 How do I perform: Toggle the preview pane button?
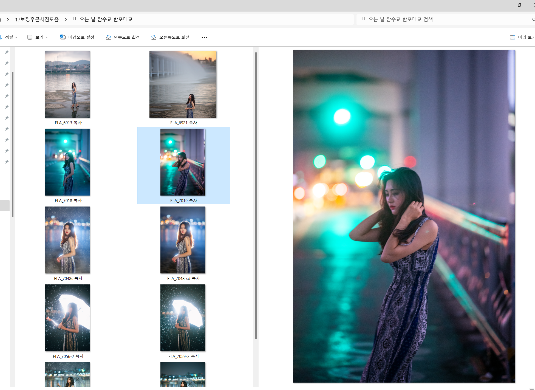tap(512, 37)
